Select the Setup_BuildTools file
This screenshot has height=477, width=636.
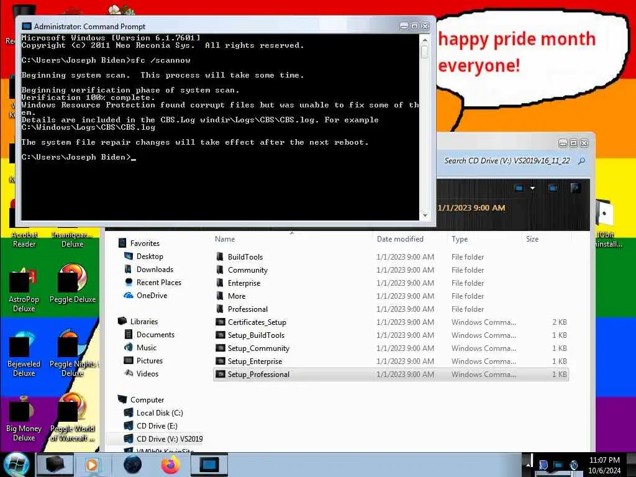391,335
